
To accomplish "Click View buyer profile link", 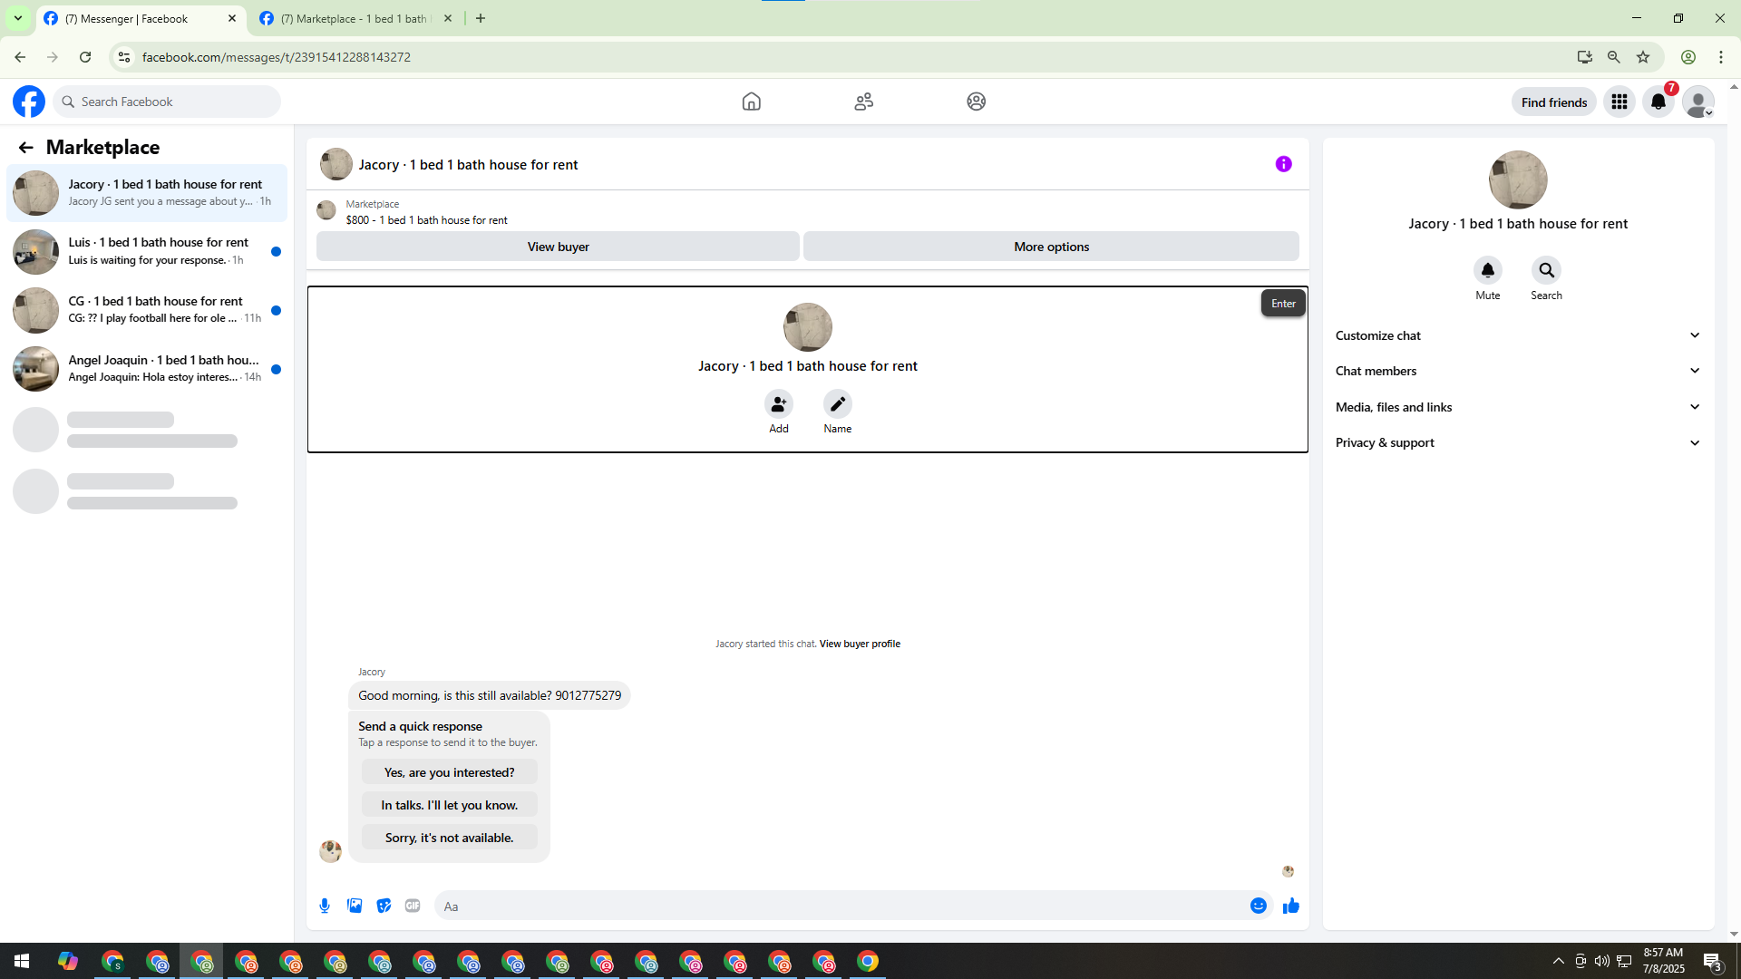I will [x=860, y=644].
